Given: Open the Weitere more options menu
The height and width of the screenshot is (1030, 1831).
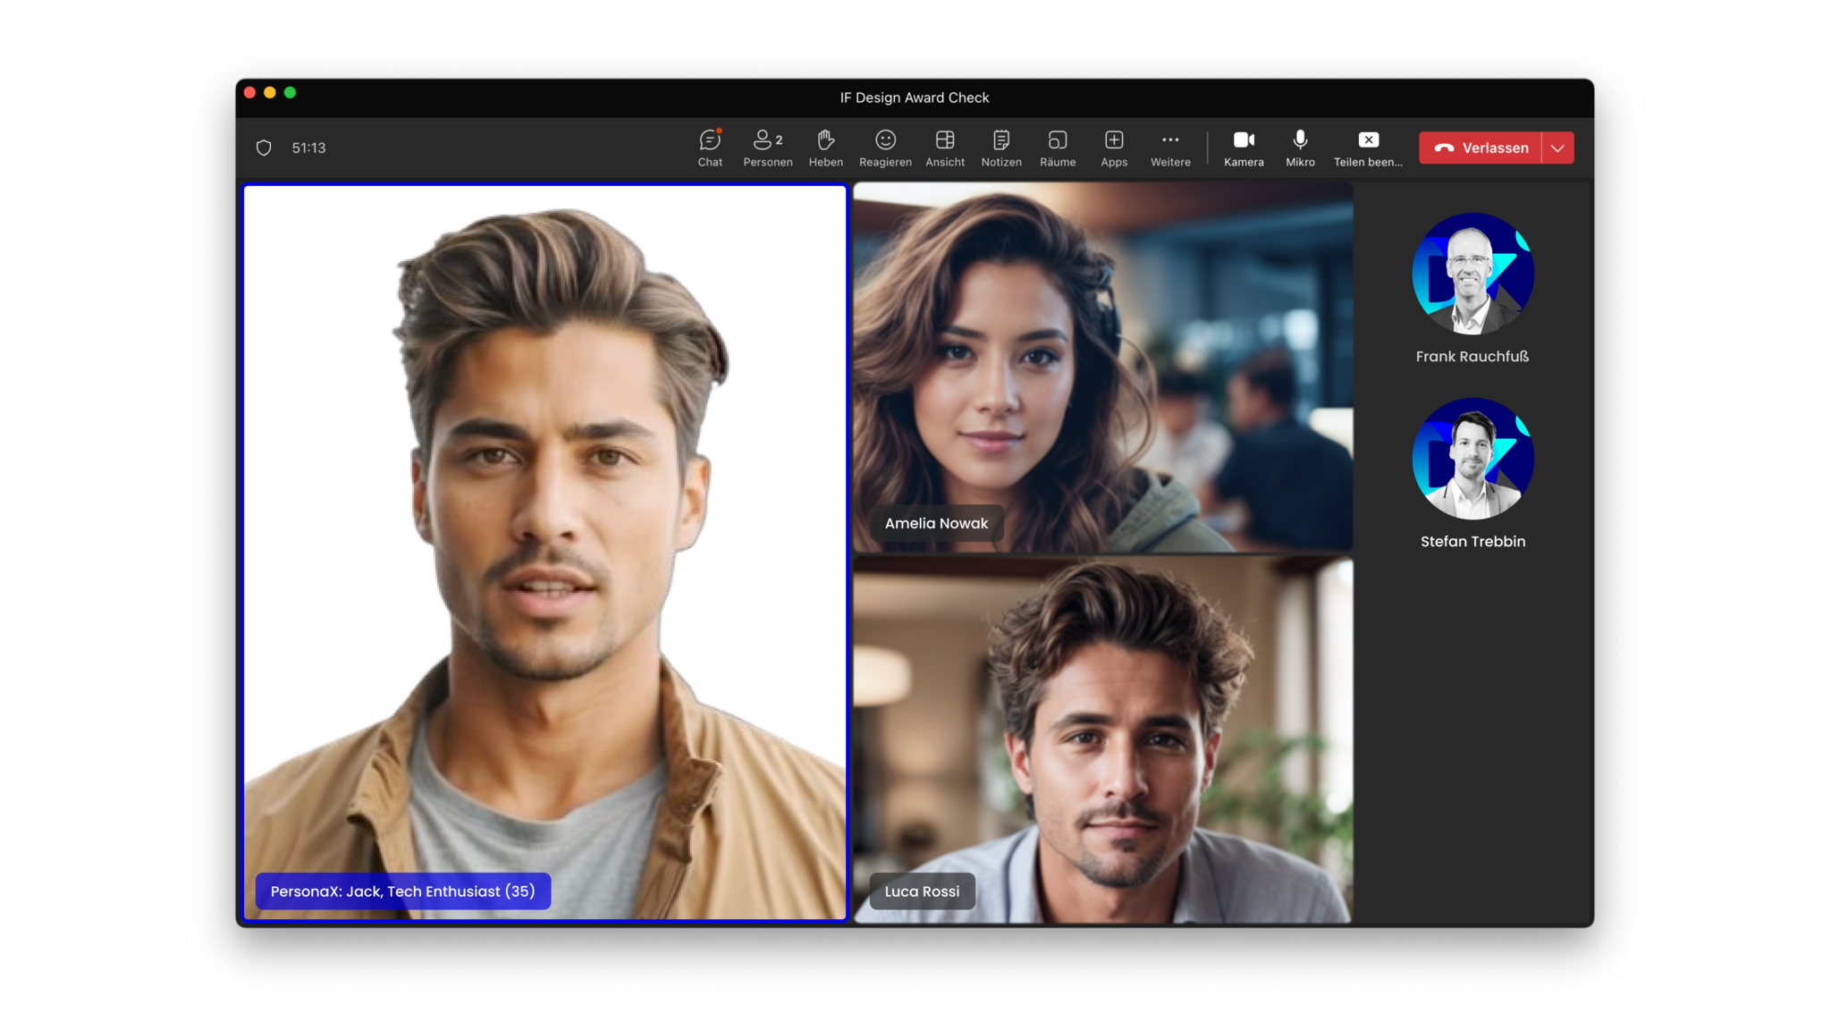Looking at the screenshot, I should [x=1170, y=148].
